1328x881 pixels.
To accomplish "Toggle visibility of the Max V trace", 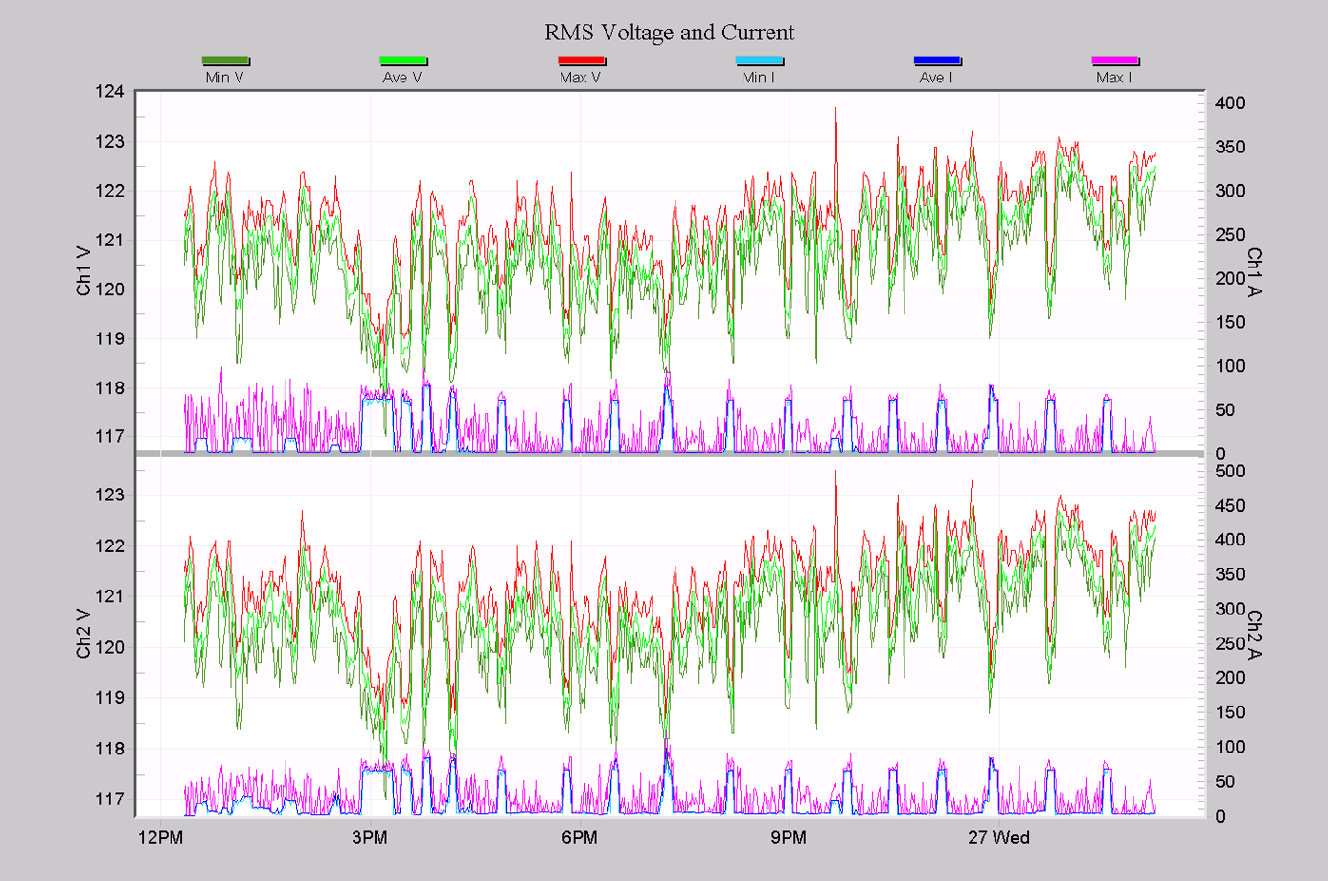I will click(581, 60).
